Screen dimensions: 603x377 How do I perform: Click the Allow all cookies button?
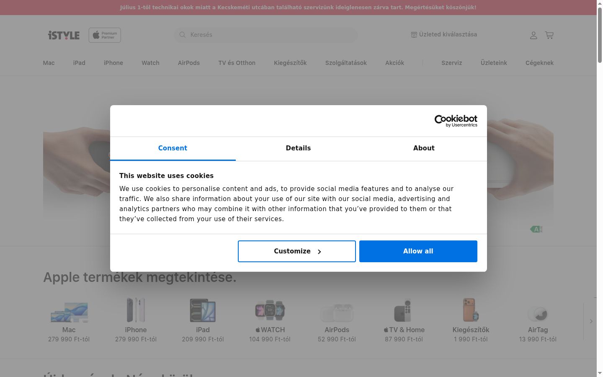click(x=418, y=251)
